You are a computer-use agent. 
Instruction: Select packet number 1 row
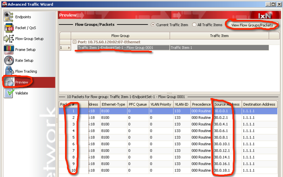[168, 111]
